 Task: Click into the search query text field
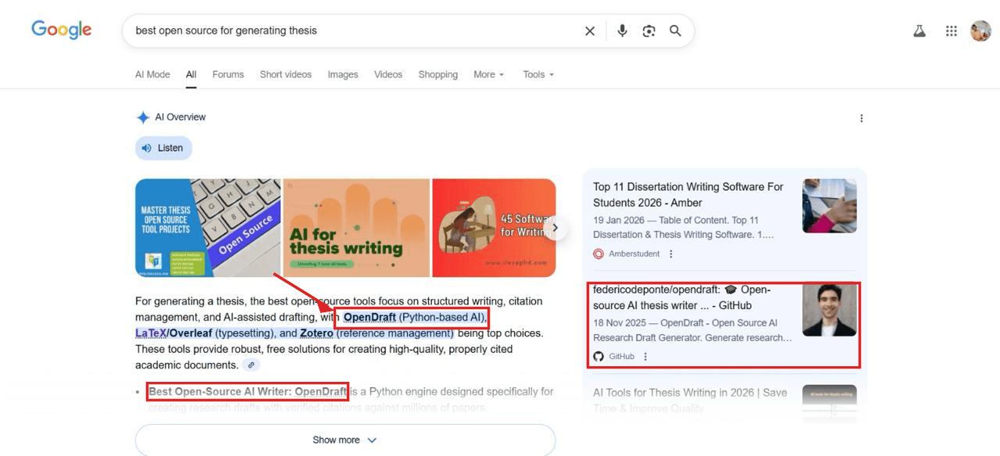(352, 31)
